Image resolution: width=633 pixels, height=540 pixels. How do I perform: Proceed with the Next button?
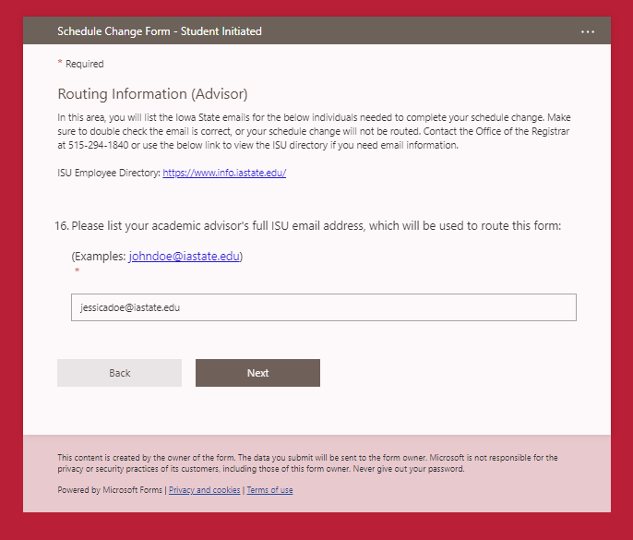(258, 373)
